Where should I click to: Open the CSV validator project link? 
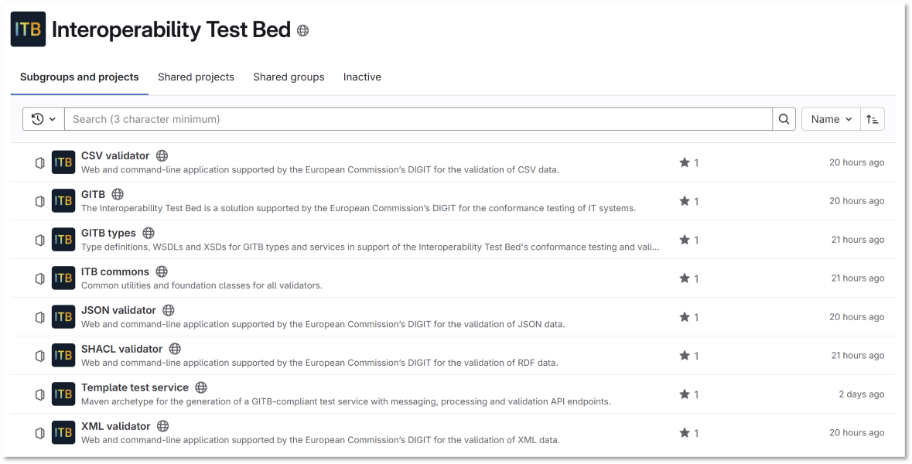tap(115, 155)
